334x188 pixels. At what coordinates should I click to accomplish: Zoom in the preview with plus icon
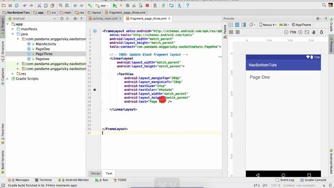click(300, 32)
